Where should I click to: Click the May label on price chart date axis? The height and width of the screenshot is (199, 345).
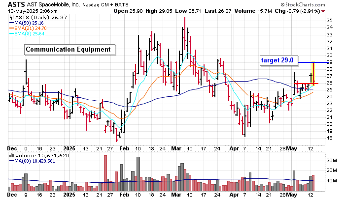tap(292, 149)
